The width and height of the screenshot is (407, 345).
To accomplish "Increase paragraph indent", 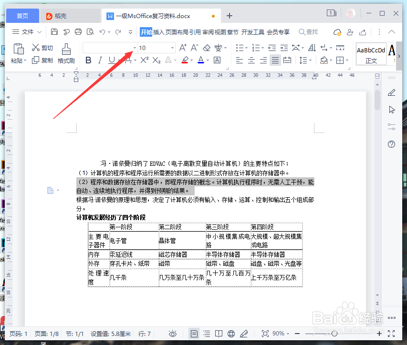I will click(284, 48).
